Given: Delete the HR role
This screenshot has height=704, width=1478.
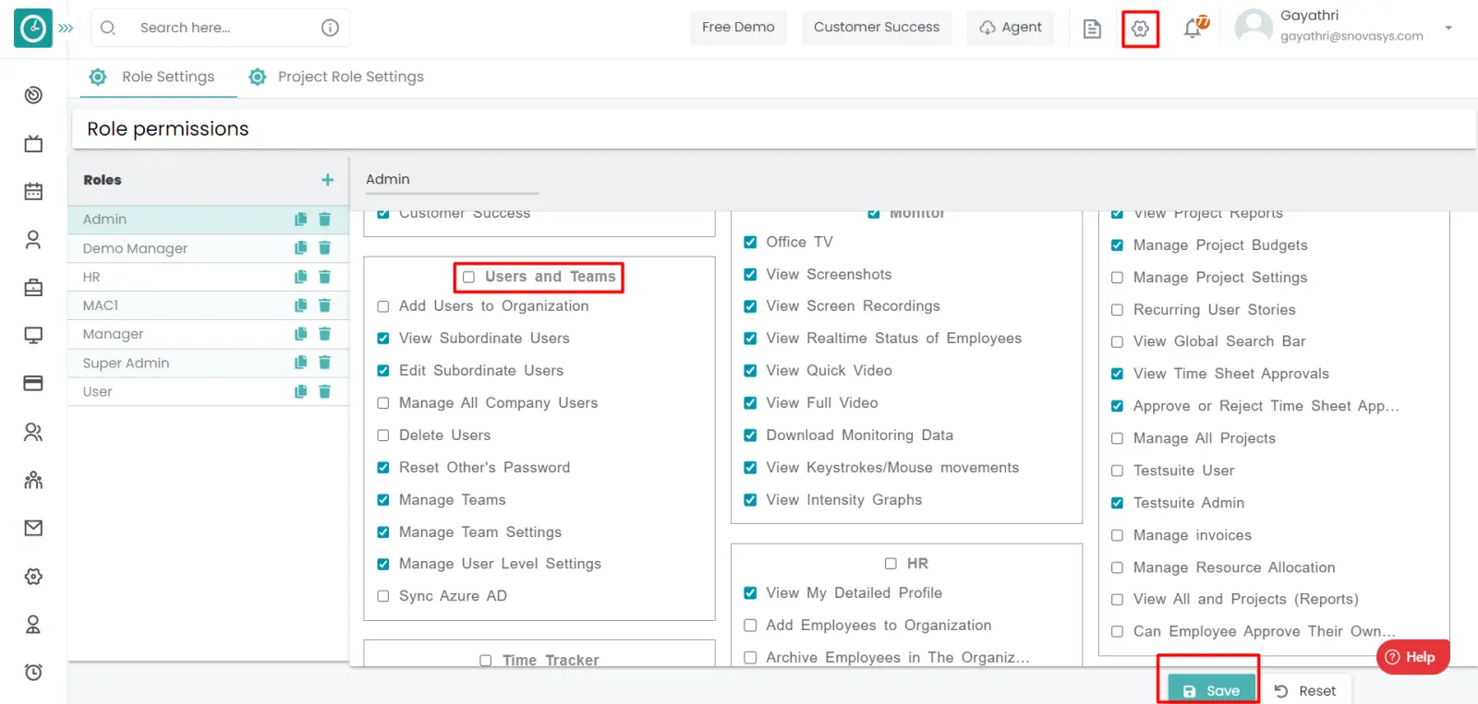Looking at the screenshot, I should tap(324, 277).
